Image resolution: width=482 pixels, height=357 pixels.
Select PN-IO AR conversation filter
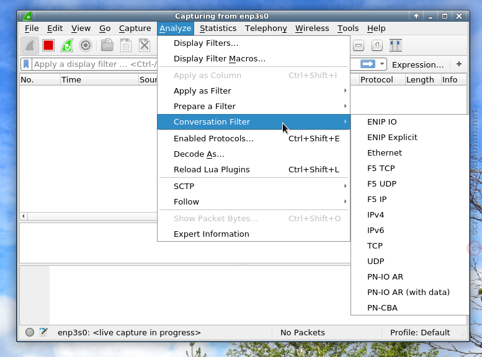click(410, 277)
